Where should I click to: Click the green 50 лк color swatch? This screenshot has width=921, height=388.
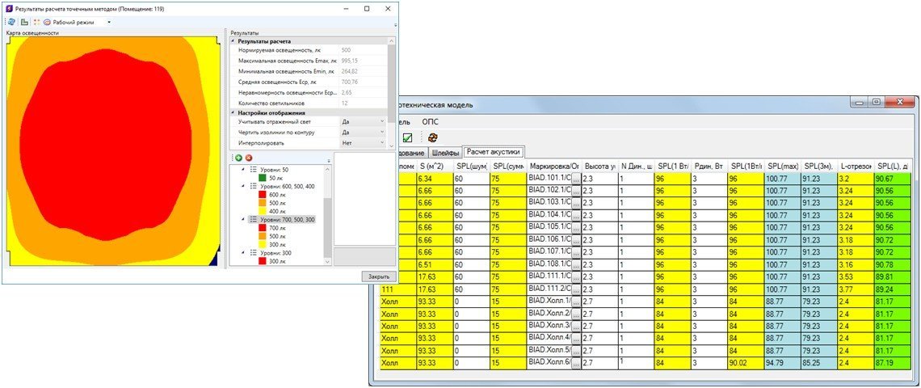click(263, 178)
